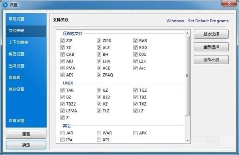Uncheck the ARJ checkbox
239x155 pixels.
pos(63,61)
